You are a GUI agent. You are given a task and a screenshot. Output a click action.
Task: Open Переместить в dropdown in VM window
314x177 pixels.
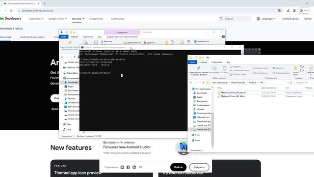tap(261, 68)
